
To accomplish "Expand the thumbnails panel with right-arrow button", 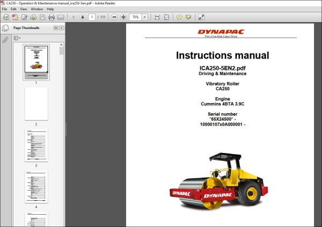I will [x=62, y=28].
